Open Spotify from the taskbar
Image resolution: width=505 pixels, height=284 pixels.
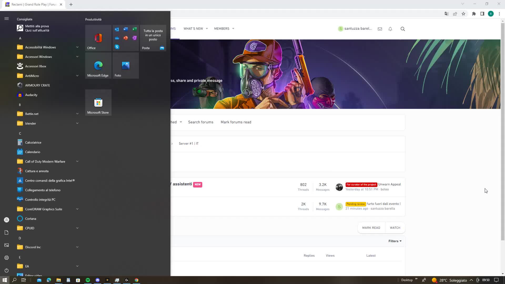(88, 280)
